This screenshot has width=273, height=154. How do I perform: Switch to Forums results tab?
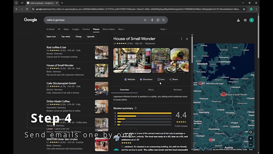click(86, 29)
